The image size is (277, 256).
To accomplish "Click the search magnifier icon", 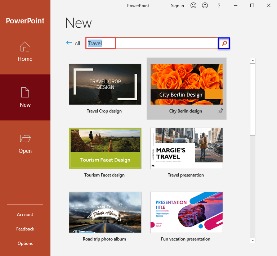I will click(224, 43).
